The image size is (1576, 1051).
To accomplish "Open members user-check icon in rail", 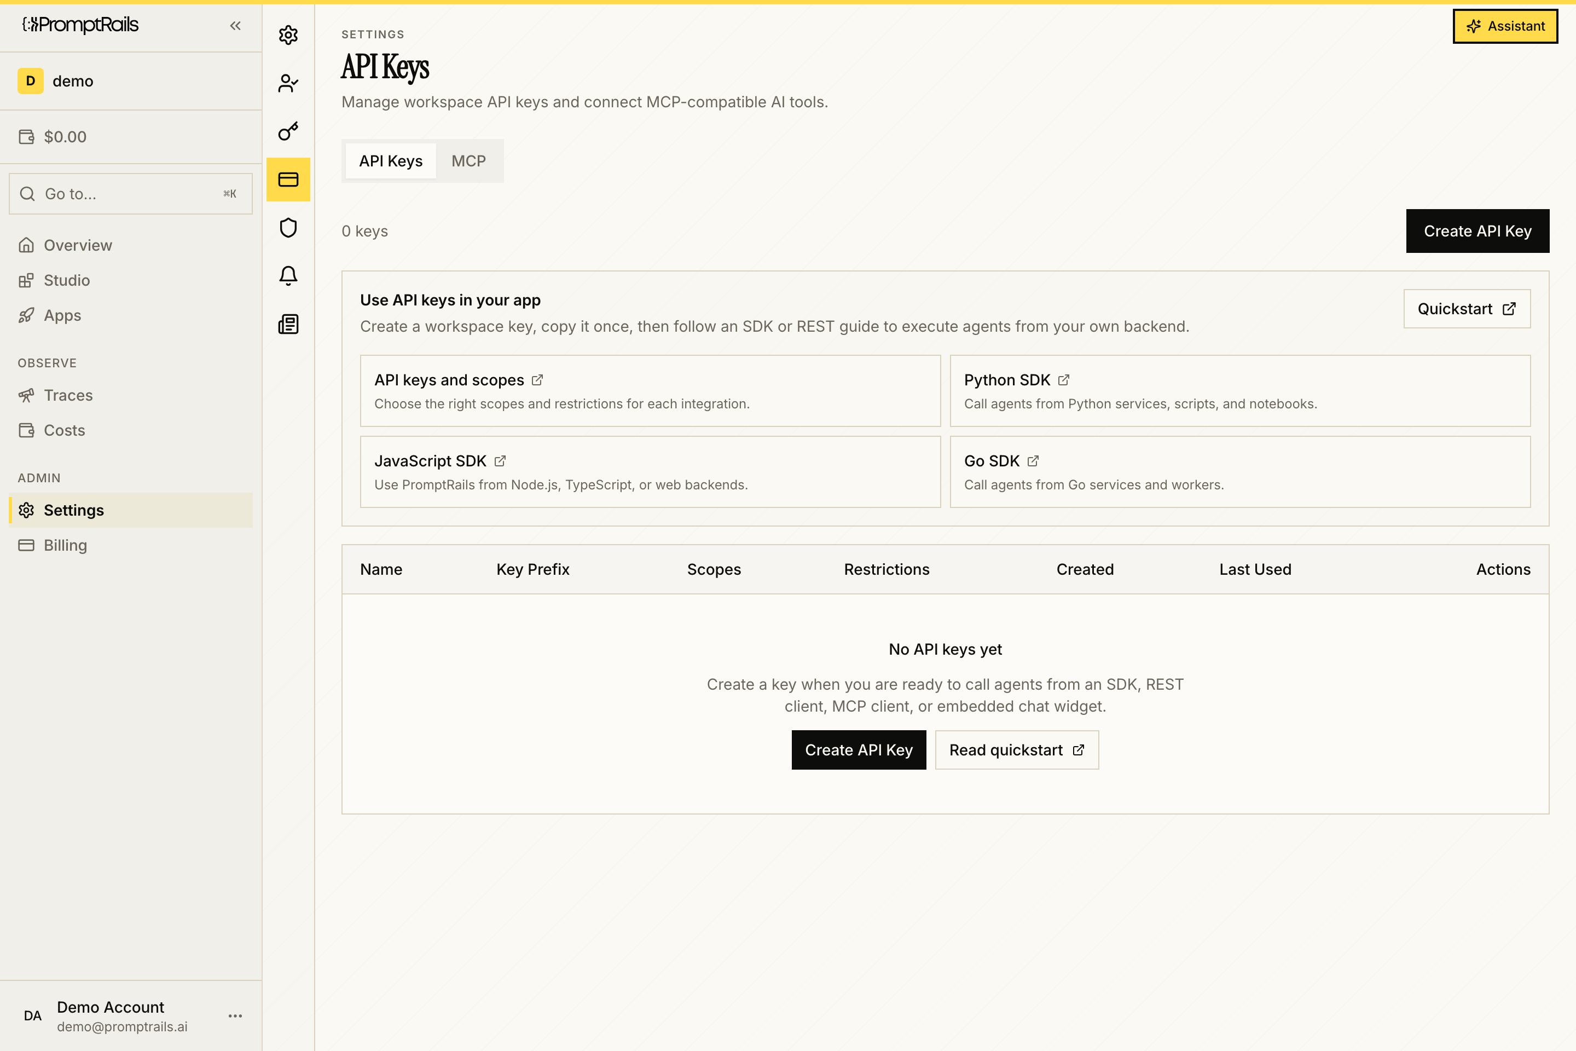I will [288, 83].
